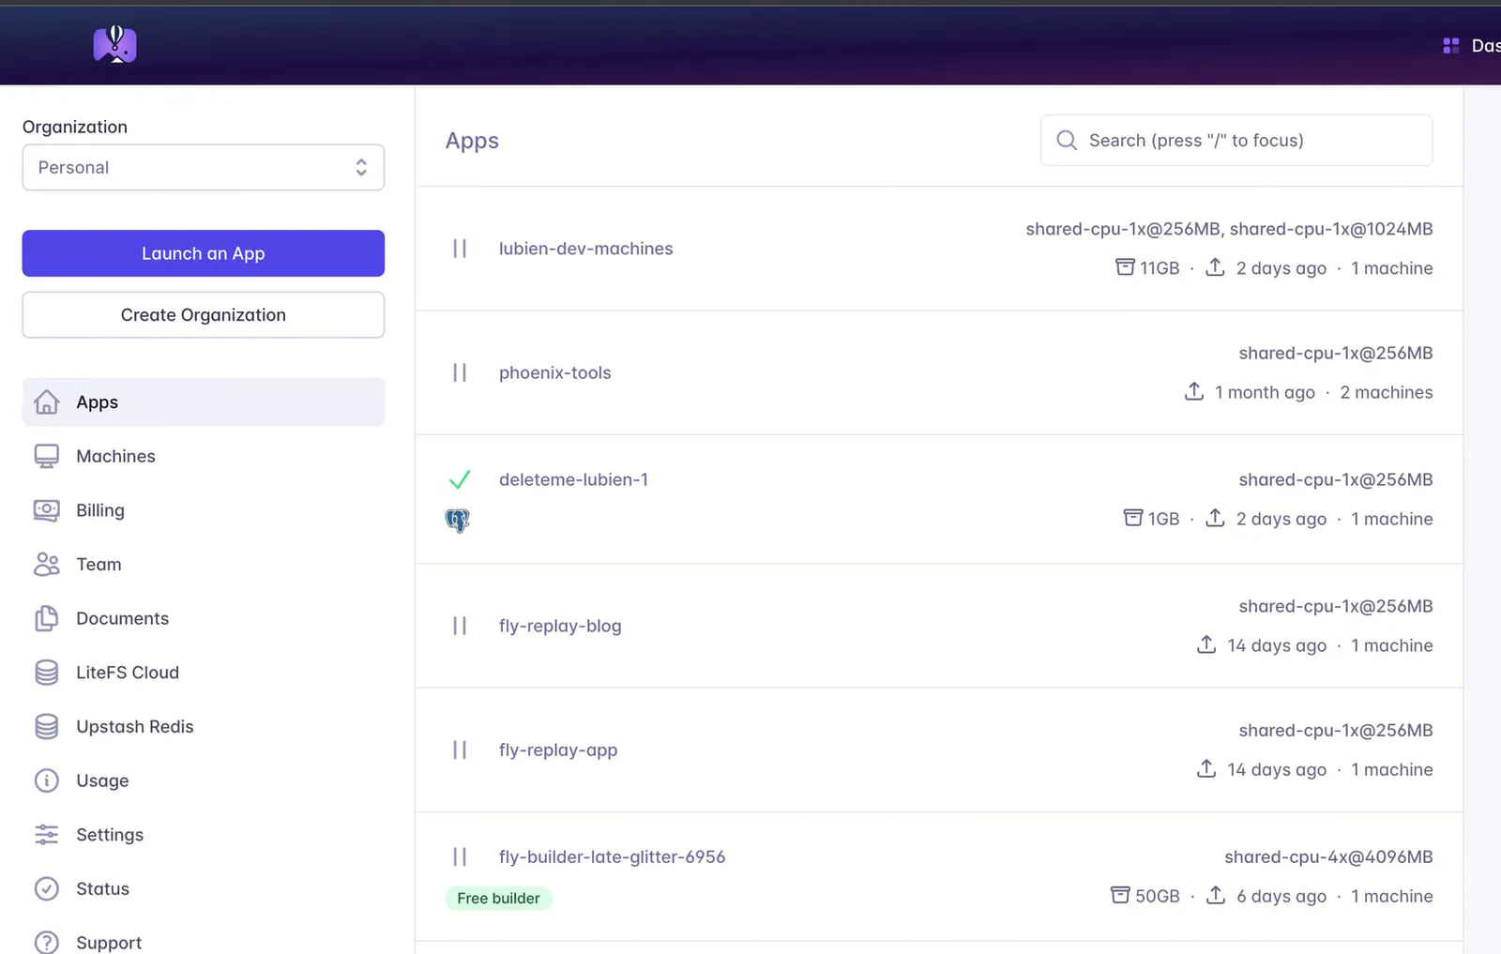Click the search magnifier icon

point(1067,141)
